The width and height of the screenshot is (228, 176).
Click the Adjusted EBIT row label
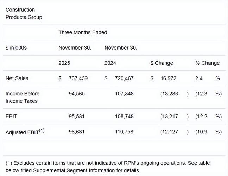coord(25,132)
